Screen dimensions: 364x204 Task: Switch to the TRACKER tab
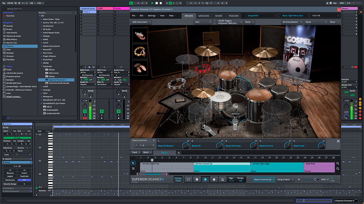click(234, 16)
